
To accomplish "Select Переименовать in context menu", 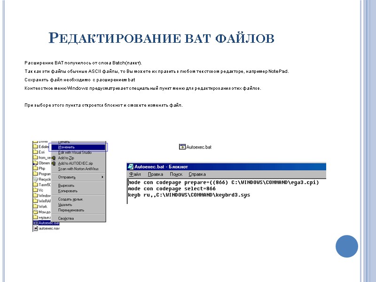I will click(x=71, y=210).
